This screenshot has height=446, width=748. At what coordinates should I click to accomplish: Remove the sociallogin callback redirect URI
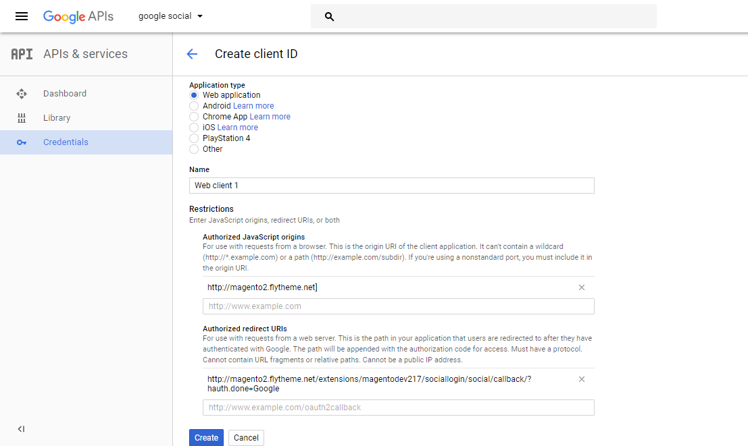[582, 379]
